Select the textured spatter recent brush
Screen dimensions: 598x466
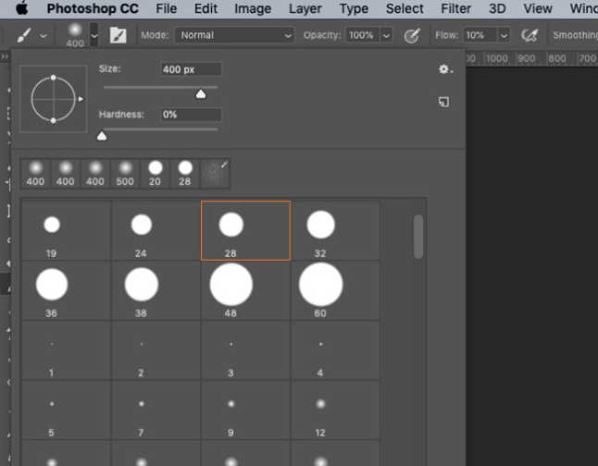[x=215, y=174]
